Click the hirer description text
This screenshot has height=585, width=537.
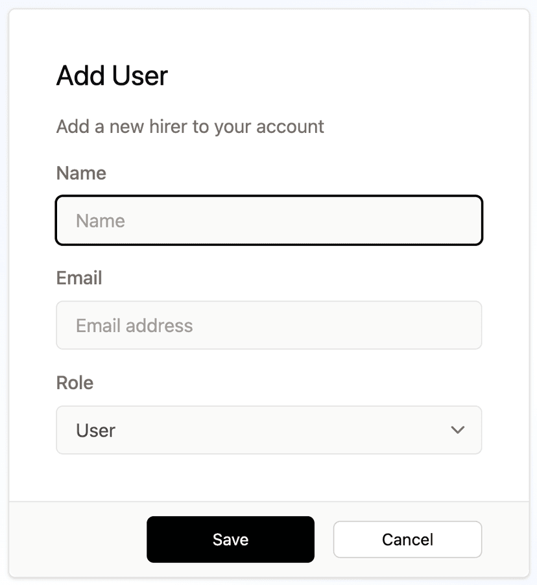click(x=189, y=126)
